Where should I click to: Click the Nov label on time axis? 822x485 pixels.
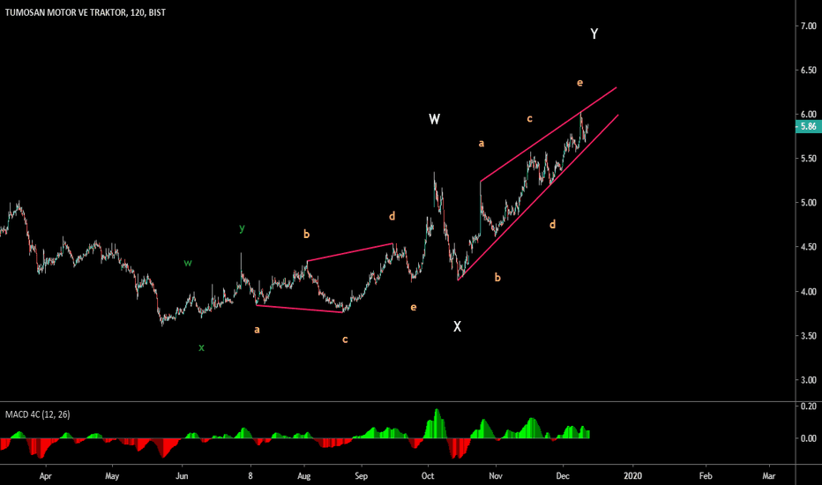(x=496, y=476)
